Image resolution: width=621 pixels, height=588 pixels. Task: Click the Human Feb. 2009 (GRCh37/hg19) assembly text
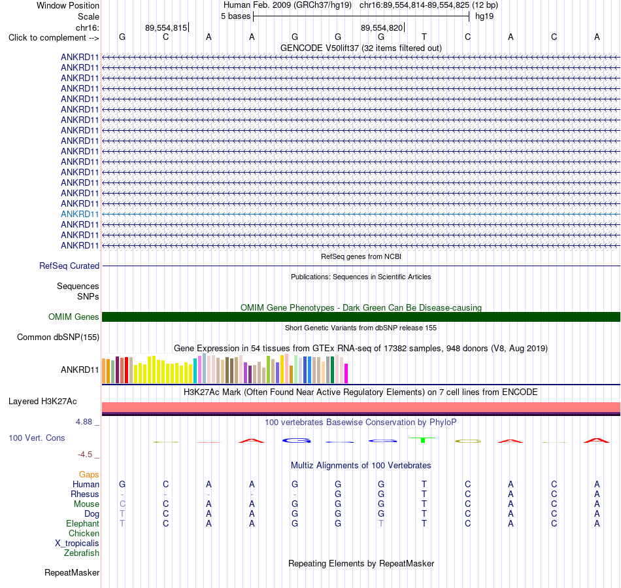pos(288,5)
